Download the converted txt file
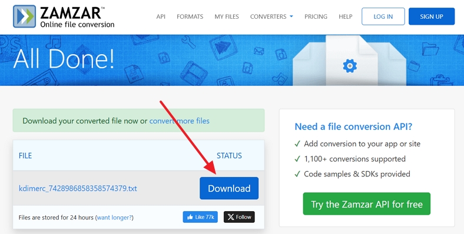This screenshot has width=464, height=234. (x=229, y=188)
